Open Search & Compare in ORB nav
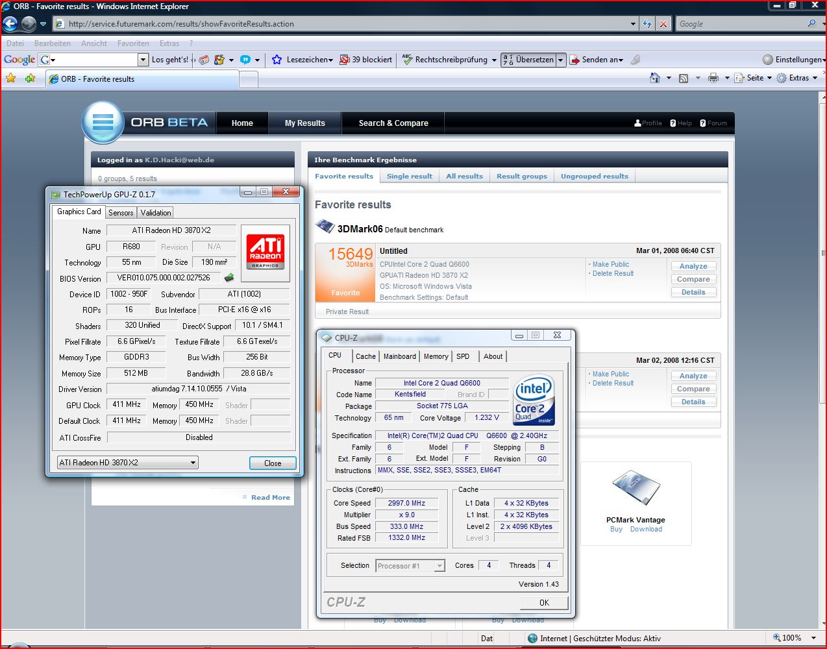The image size is (827, 649). 393,123
